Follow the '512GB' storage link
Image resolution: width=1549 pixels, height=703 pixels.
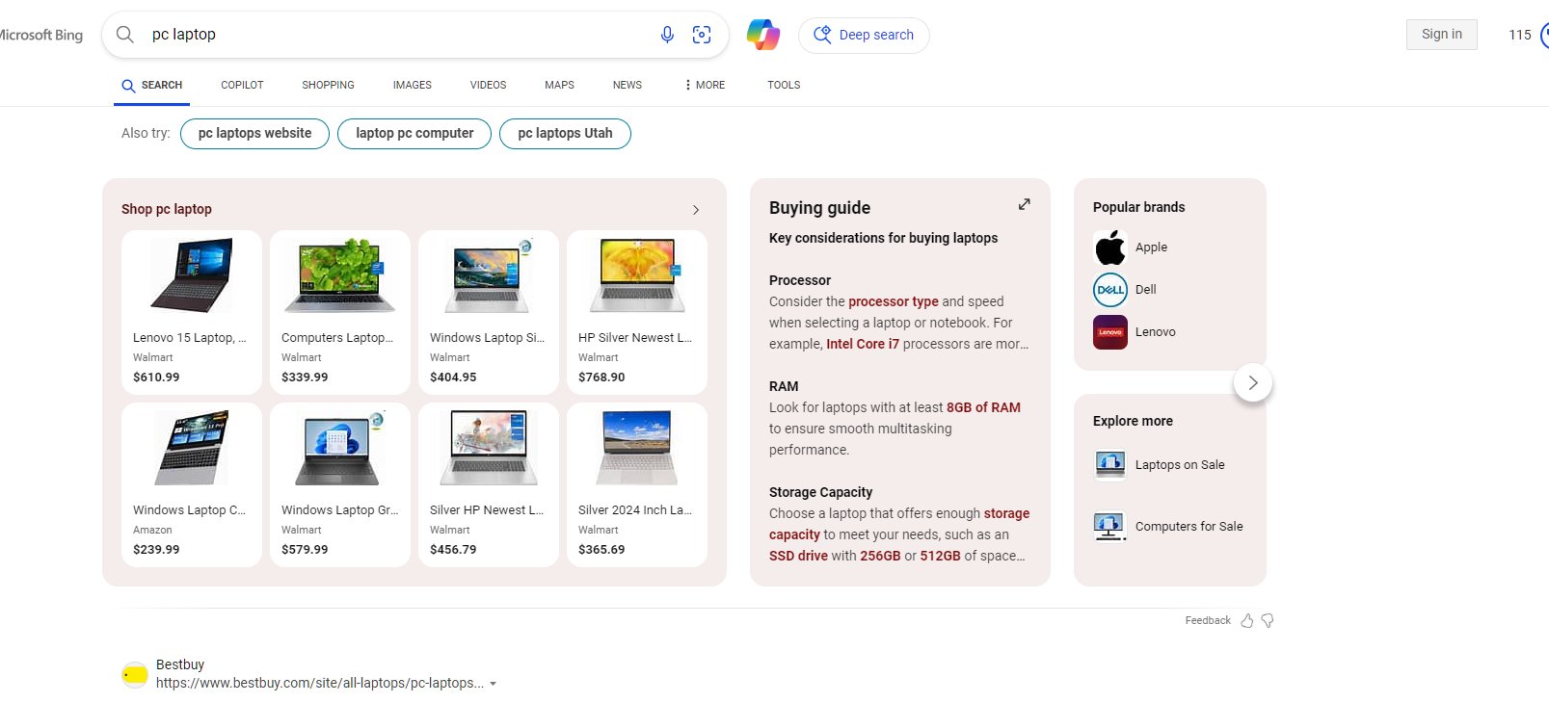pos(941,556)
